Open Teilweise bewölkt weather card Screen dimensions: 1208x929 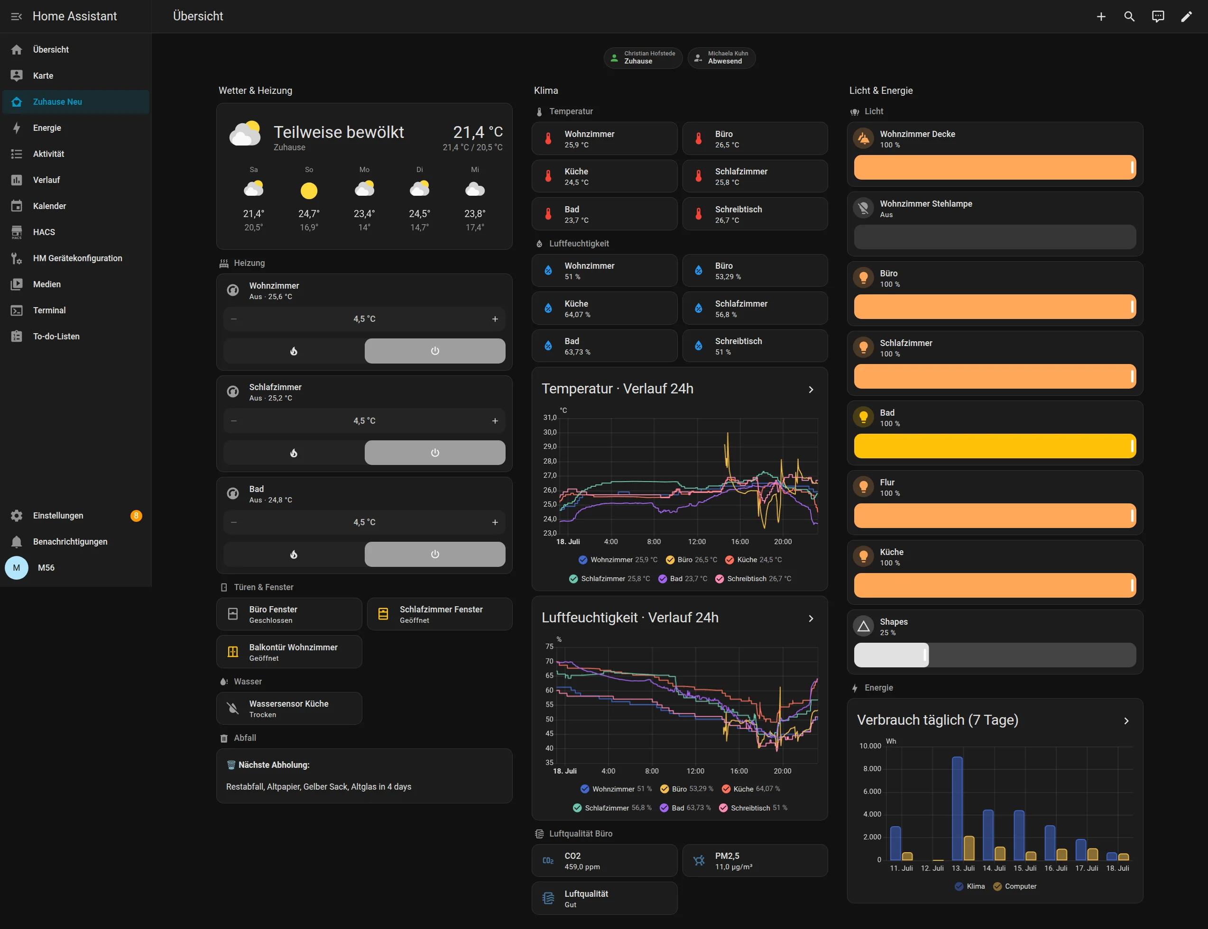(365, 176)
